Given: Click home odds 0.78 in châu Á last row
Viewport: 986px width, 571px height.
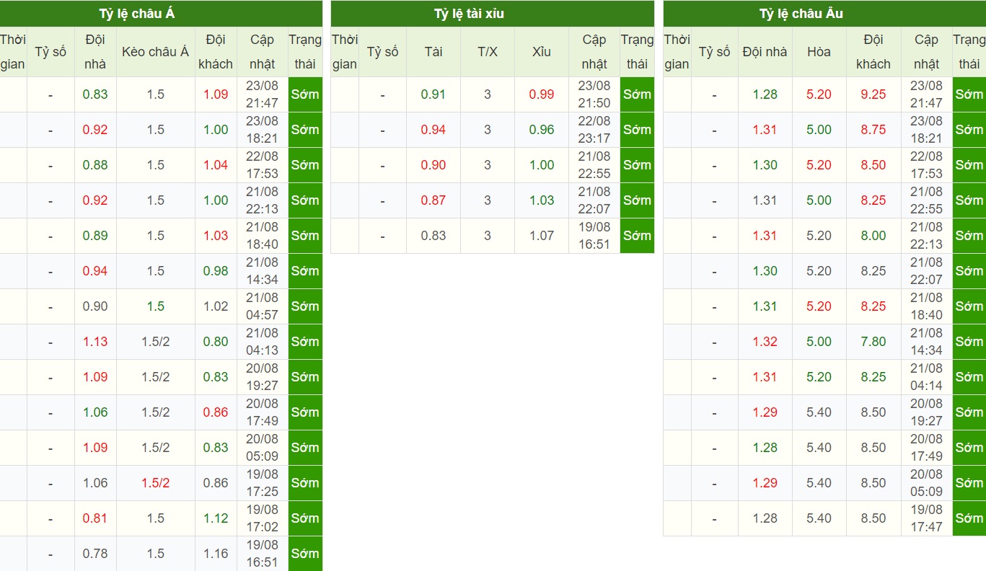Looking at the screenshot, I should pos(95,554).
